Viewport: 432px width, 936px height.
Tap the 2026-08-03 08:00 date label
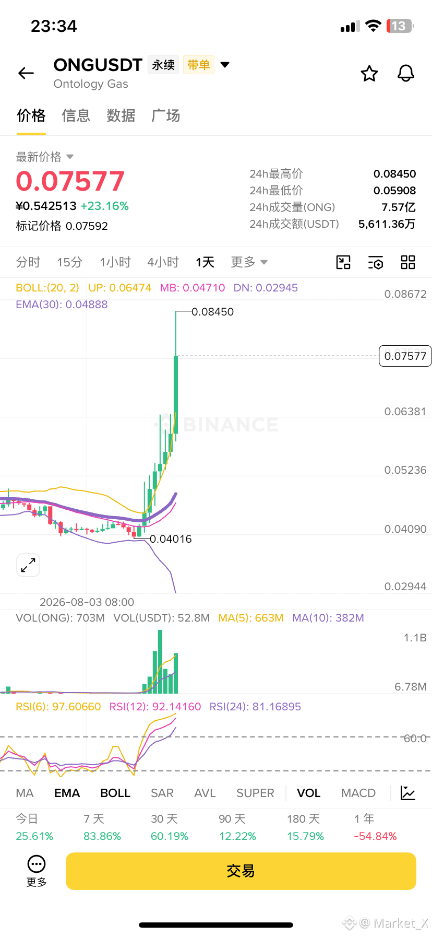point(87,602)
